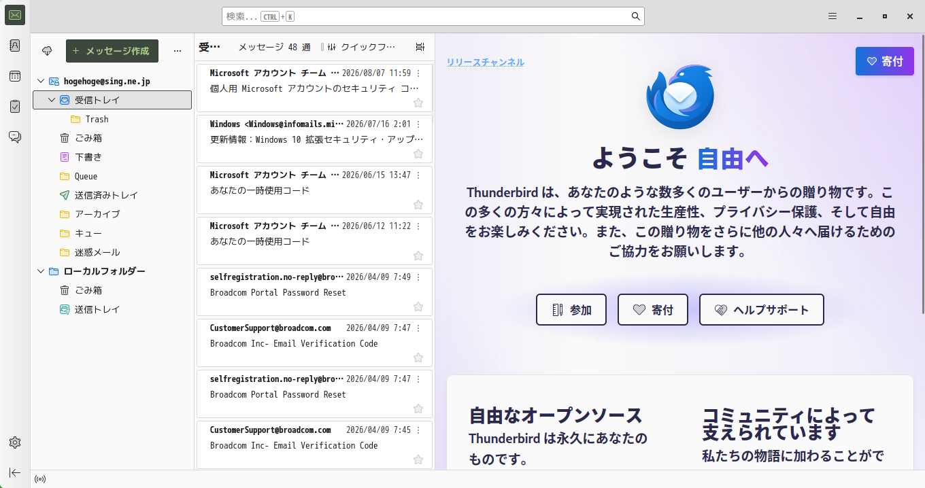This screenshot has width=925, height=488.
Task: Click the 参加 button
Action: 571,310
